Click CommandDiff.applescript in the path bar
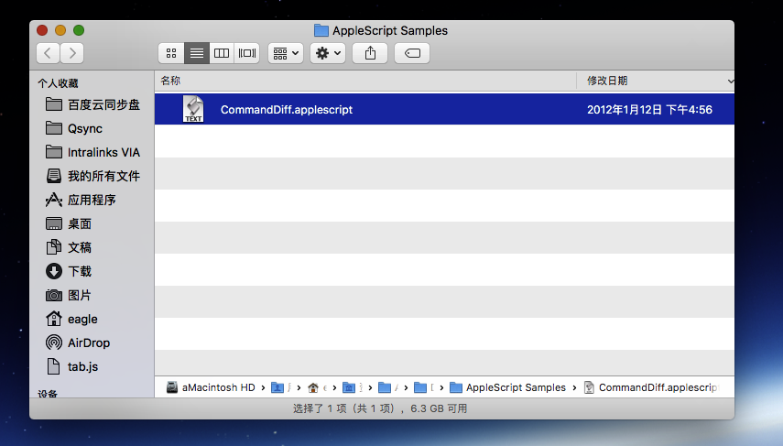The height and width of the screenshot is (446, 783). [651, 387]
